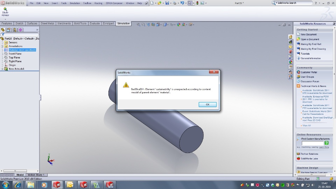This screenshot has width=336, height=189.
Task: Click the Design Library task pane icon
Action: click(x=290, y=42)
